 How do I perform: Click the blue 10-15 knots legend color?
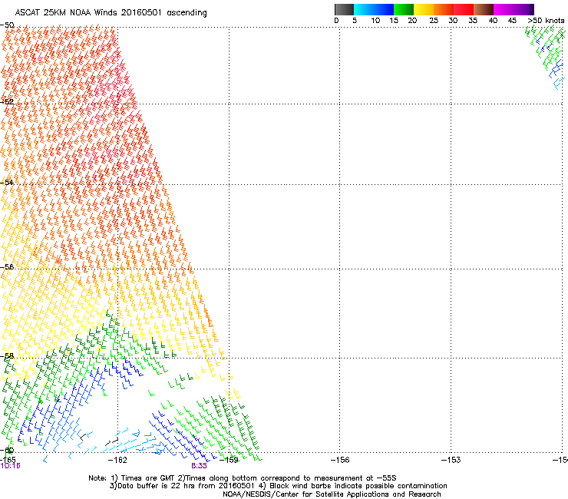pyautogui.click(x=384, y=9)
